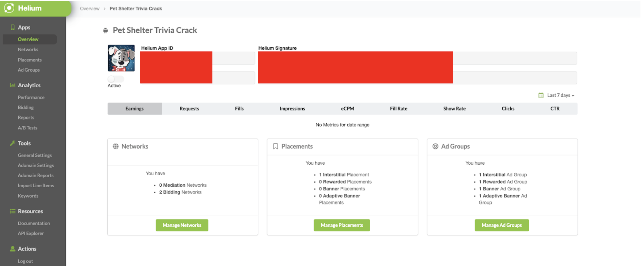Open Bidding under Analytics

(x=26, y=107)
